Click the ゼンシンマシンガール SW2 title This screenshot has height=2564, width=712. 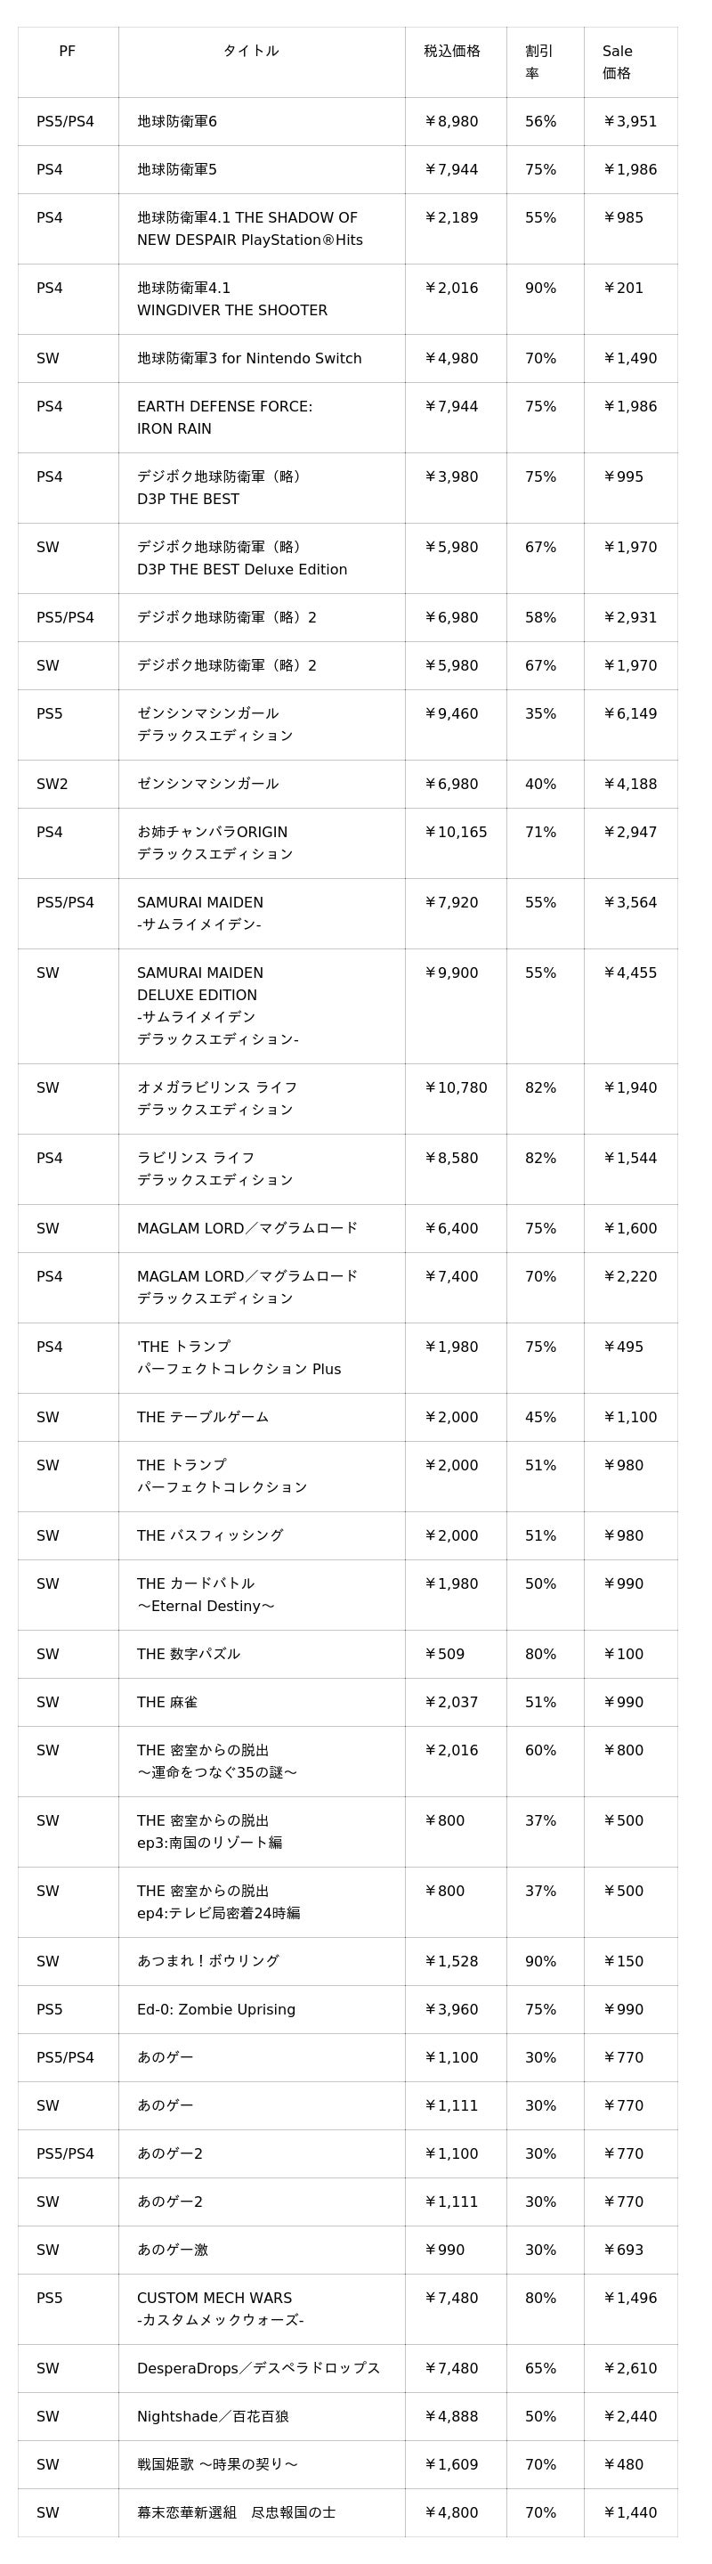208,784
